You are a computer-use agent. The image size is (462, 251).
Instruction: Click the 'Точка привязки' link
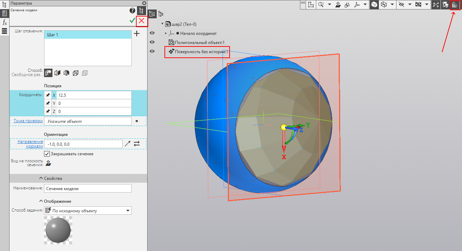coord(28,121)
